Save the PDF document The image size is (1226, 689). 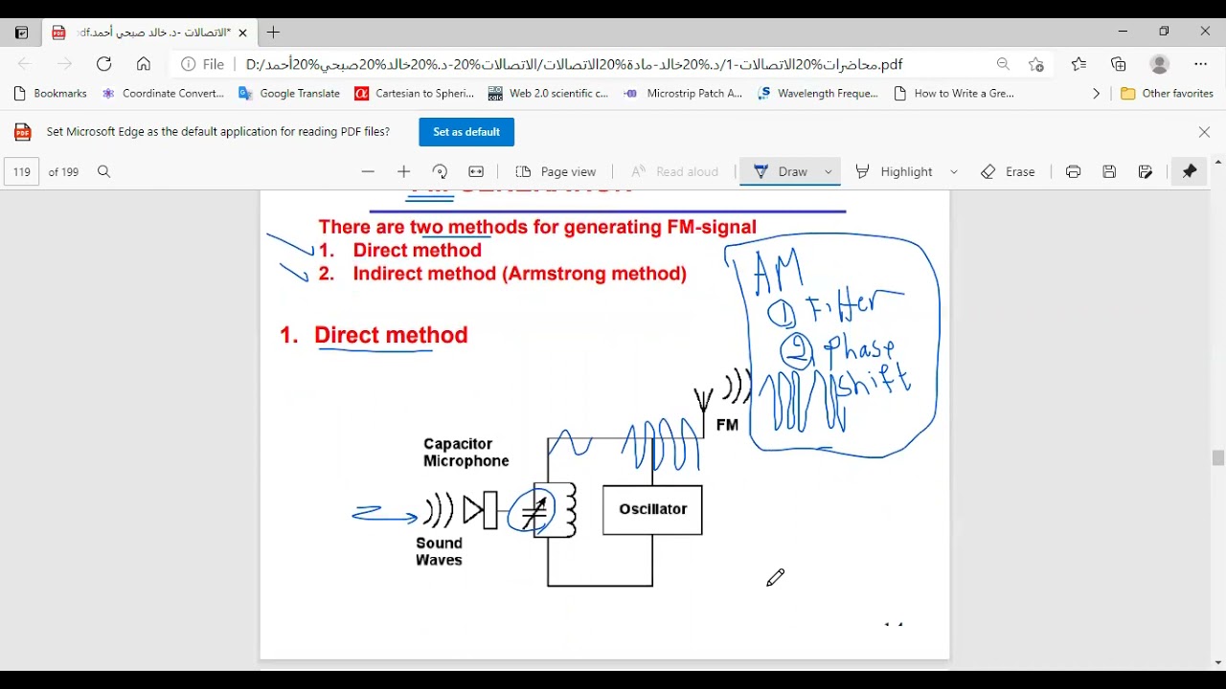1109,172
